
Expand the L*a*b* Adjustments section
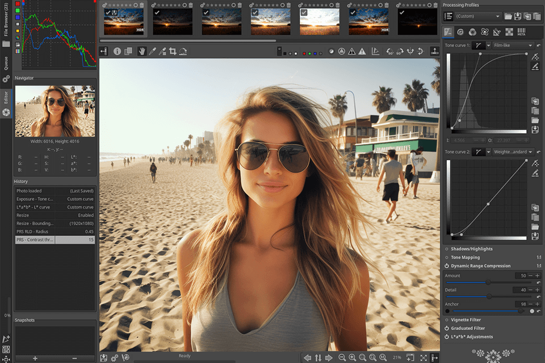click(472, 336)
